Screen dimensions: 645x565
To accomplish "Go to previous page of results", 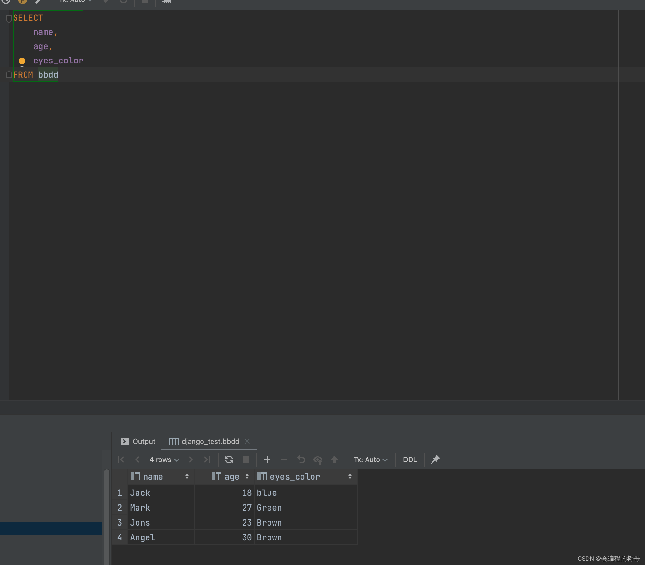I will [137, 460].
